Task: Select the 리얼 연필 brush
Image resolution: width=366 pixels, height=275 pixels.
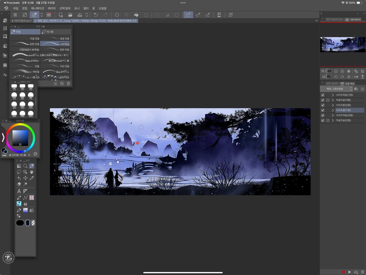Action: pos(25,38)
